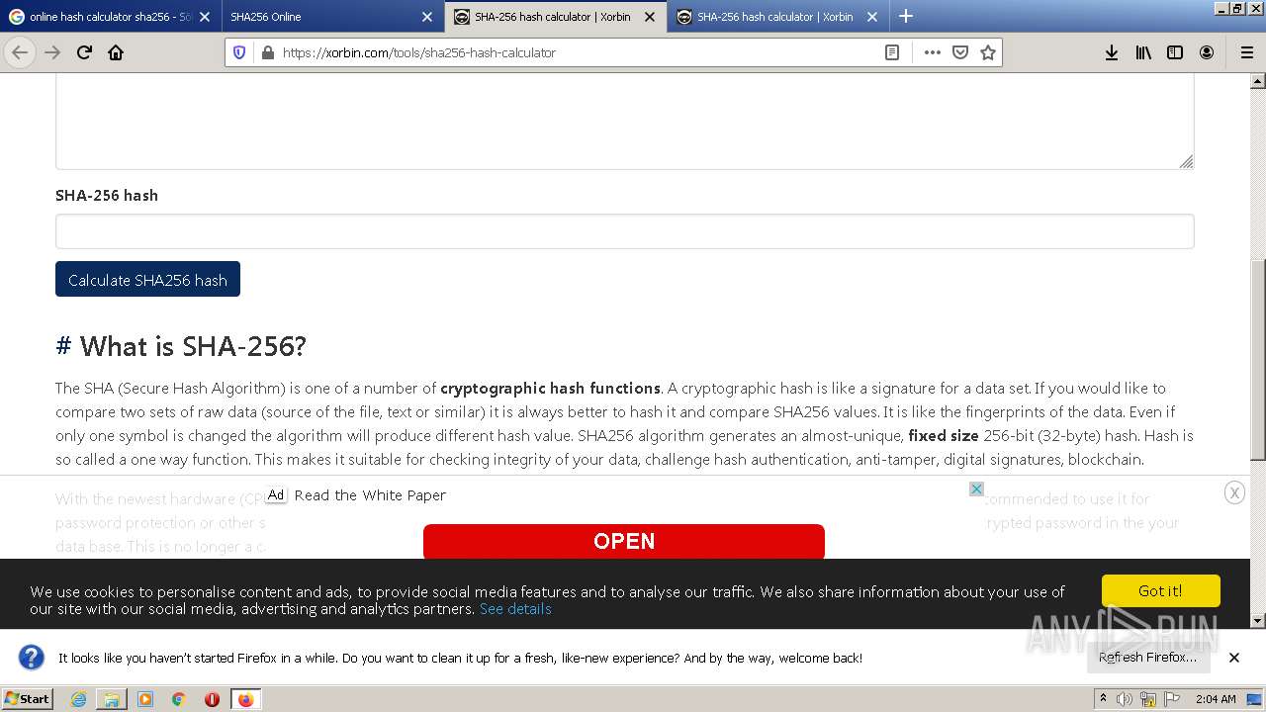This screenshot has height=712, width=1266.
Task: Dismiss the Firefox refresh notification
Action: 1234,657
